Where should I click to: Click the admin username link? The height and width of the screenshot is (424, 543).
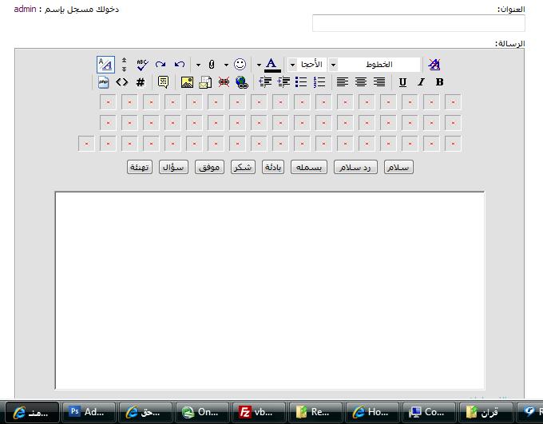(x=25, y=10)
